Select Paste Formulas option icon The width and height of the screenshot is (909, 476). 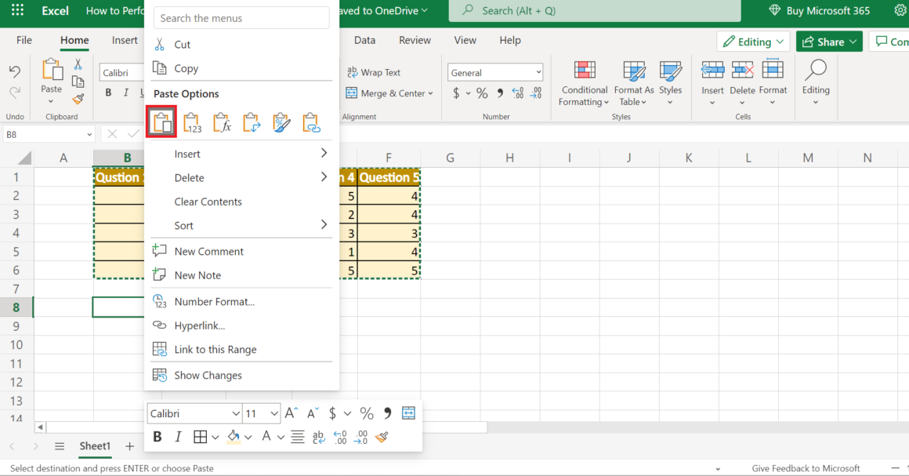pyautogui.click(x=222, y=123)
